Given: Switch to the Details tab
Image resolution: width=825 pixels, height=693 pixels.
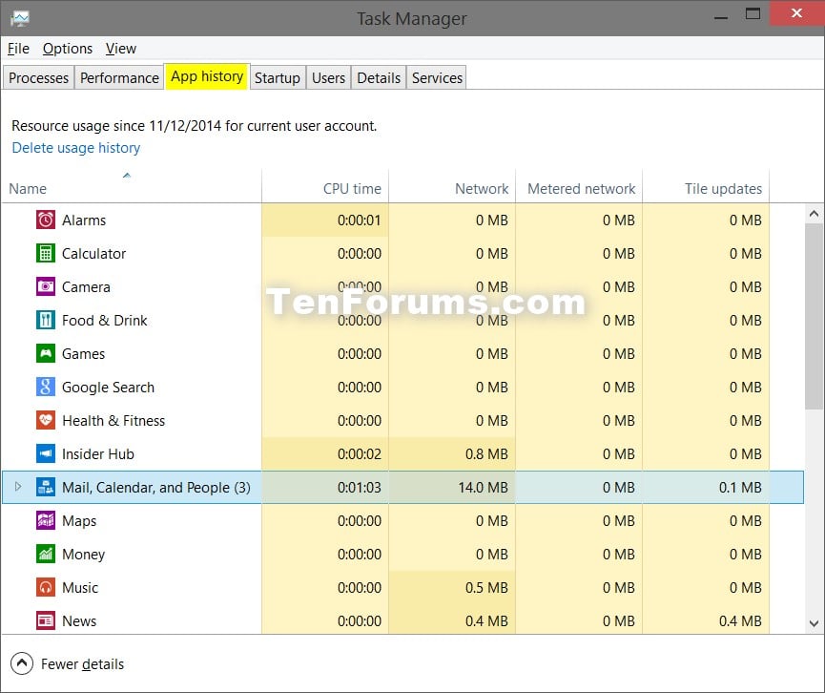Looking at the screenshot, I should tap(379, 78).
